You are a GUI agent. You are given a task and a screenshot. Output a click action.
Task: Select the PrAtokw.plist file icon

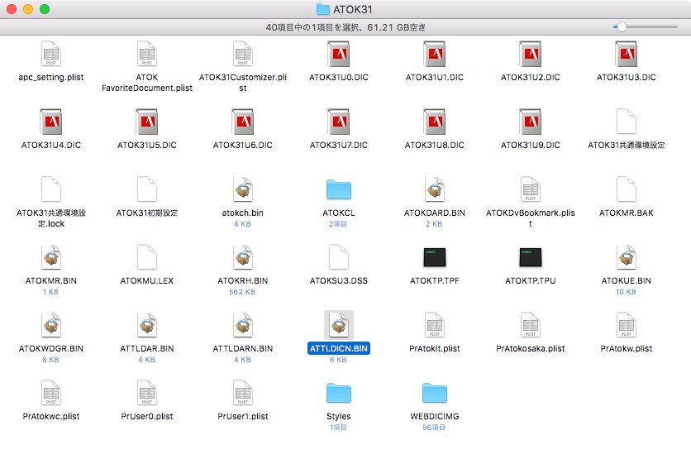click(x=627, y=325)
